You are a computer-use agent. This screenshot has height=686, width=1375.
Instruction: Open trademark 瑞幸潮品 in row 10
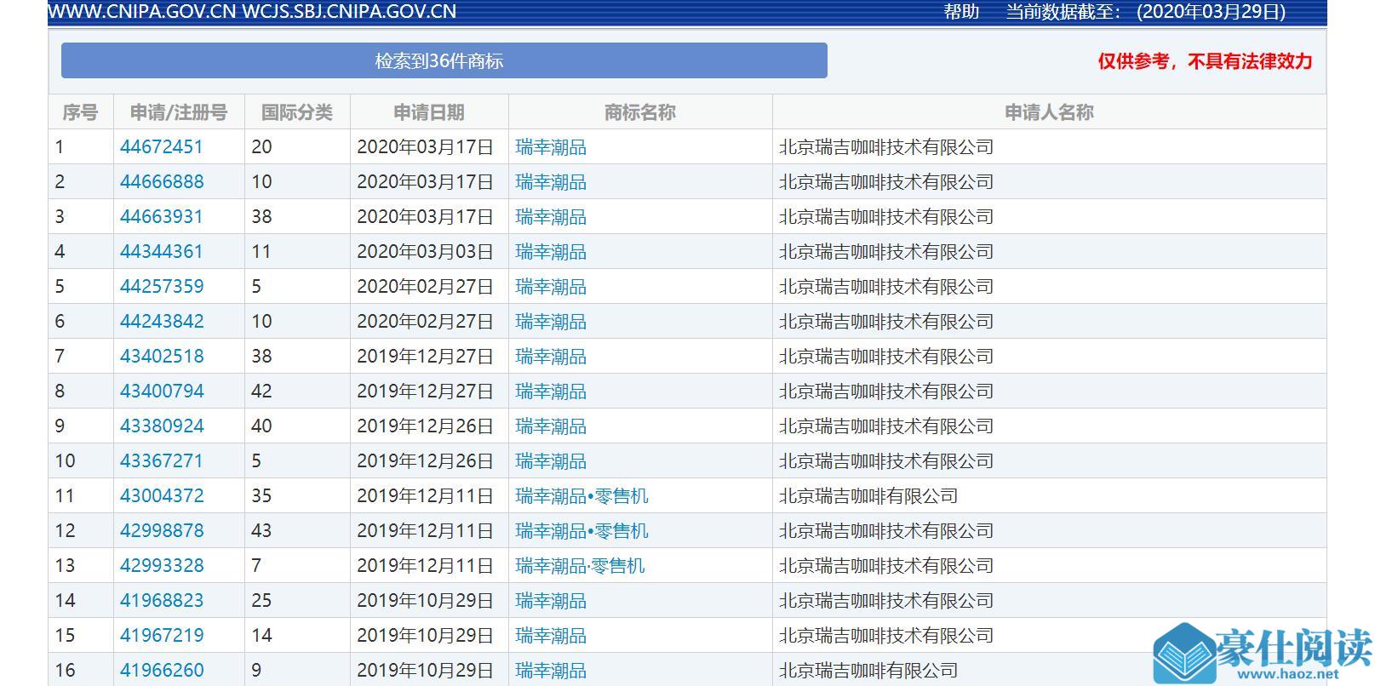click(551, 461)
